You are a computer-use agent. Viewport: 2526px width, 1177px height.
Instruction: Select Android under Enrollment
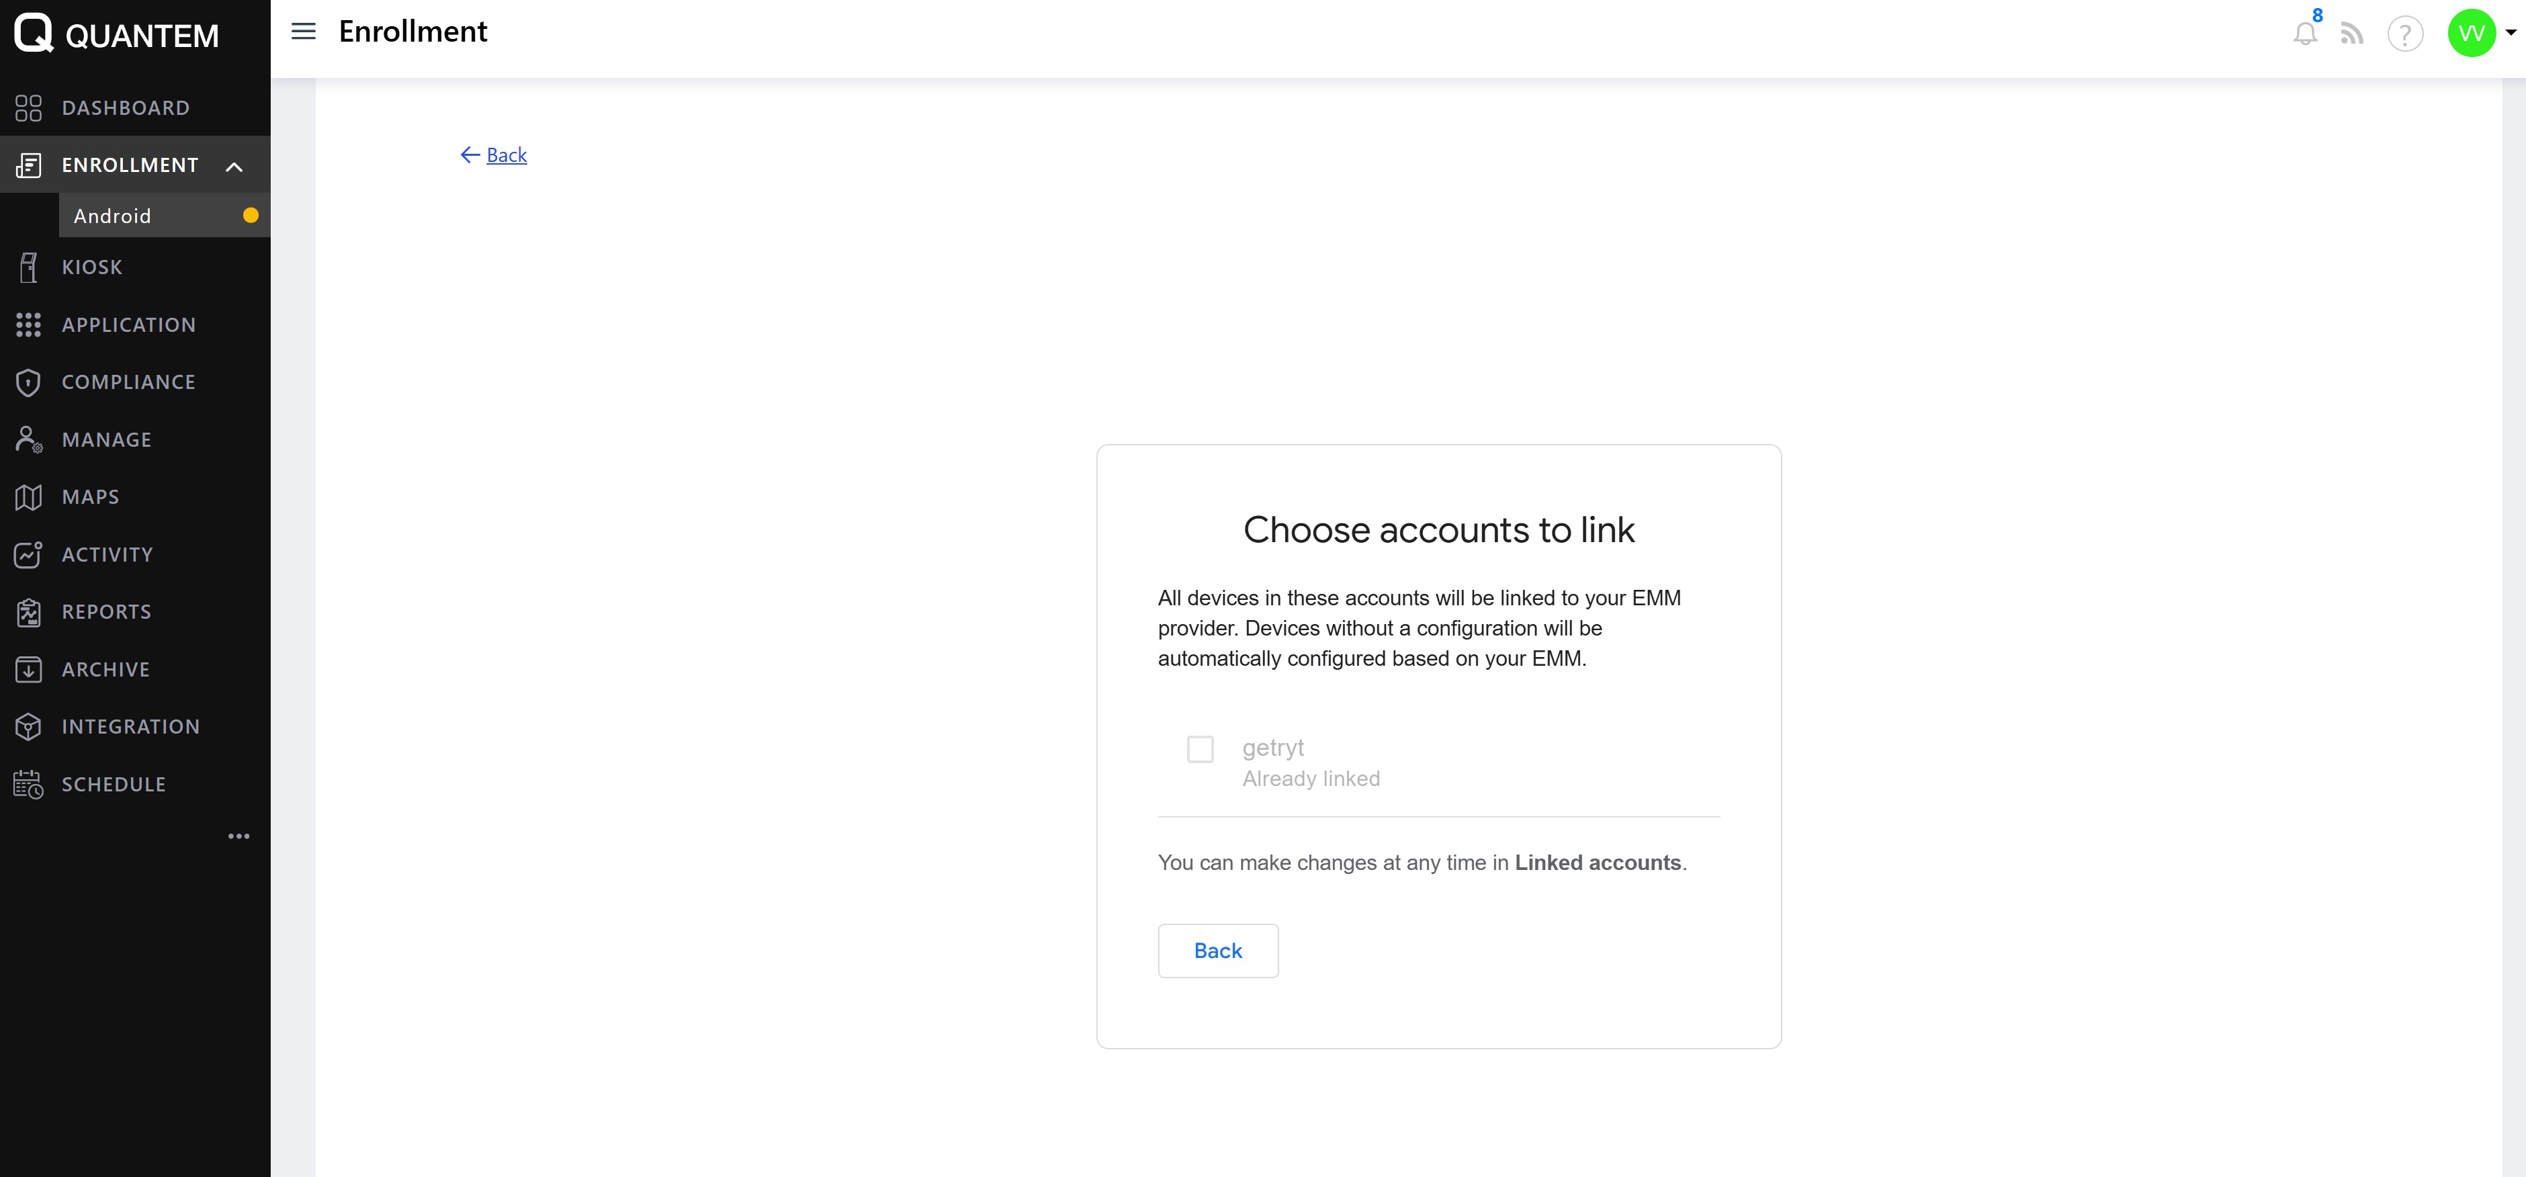pyautogui.click(x=113, y=216)
